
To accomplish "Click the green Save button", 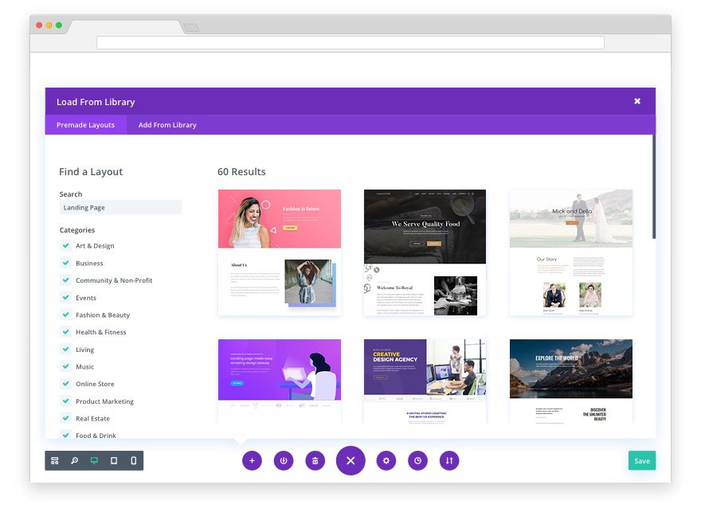I will tap(642, 461).
